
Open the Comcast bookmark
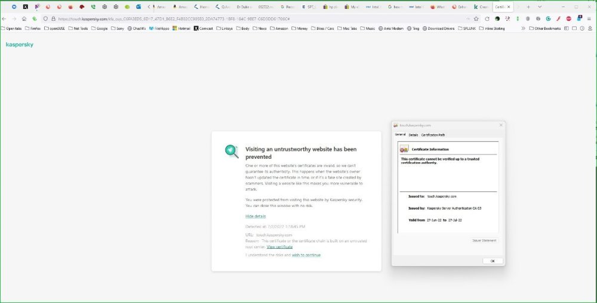(204, 28)
